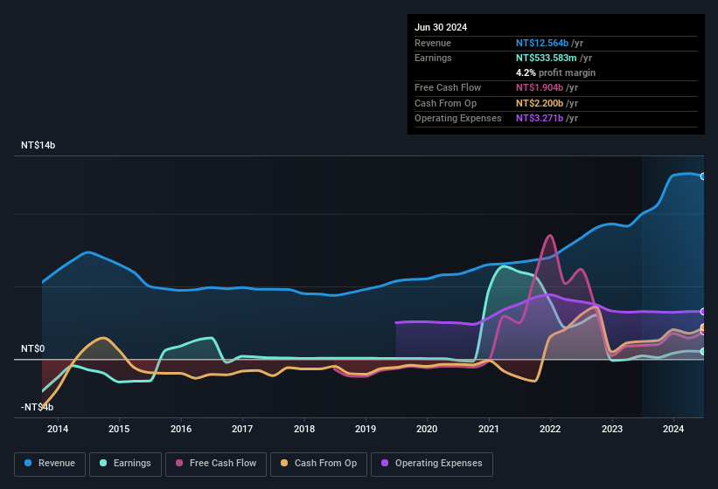Screen dimensions: 718x489
Task: Click the Cash From Op endpoint marker
Action: 703,327
